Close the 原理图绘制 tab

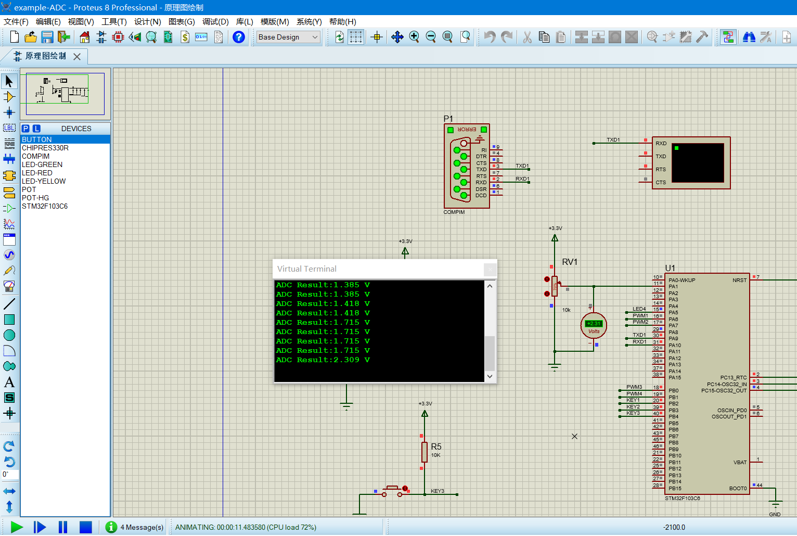77,57
